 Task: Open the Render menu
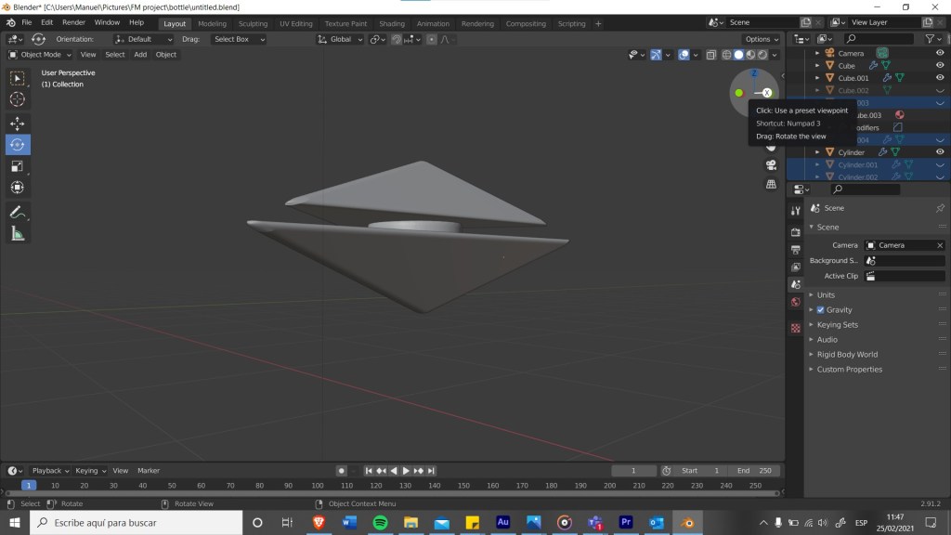tap(73, 22)
